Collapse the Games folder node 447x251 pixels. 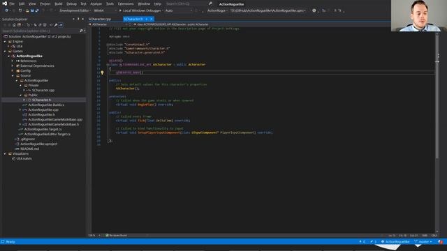5,51
